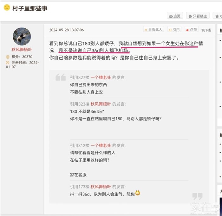Screen dimensions: 222x216
Task: Click the 181楼 floor number label
Action: pyautogui.click(x=206, y=30)
